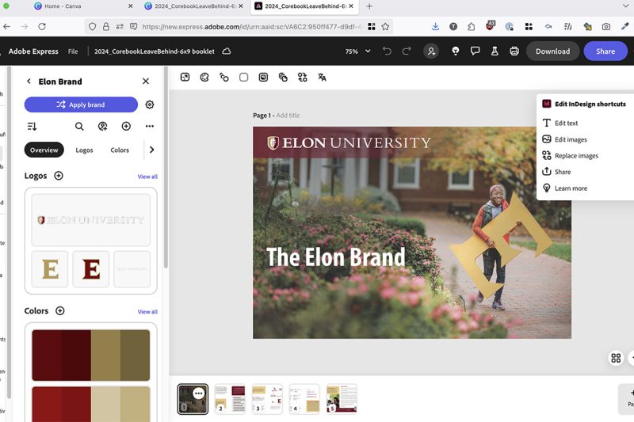The width and height of the screenshot is (634, 422).
Task: Click the translate icon in the canvas toolbar
Action: click(x=322, y=78)
